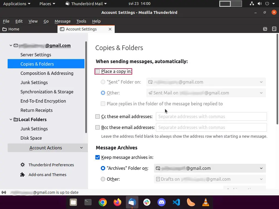Select the "Sent" Folder on radio button
Image resolution: width=279 pixels, height=209 pixels.
103,82
